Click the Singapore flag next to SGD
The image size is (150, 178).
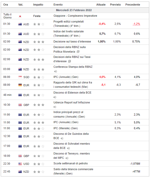pos(20,77)
